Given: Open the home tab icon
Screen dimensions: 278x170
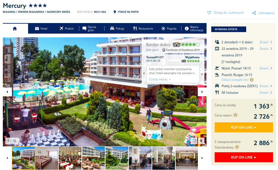Looking at the screenshot, I should click(x=15, y=28).
